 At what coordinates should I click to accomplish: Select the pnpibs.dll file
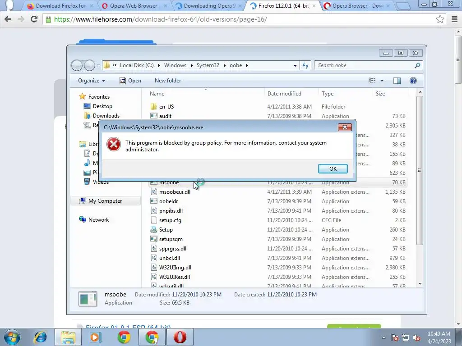point(171,211)
